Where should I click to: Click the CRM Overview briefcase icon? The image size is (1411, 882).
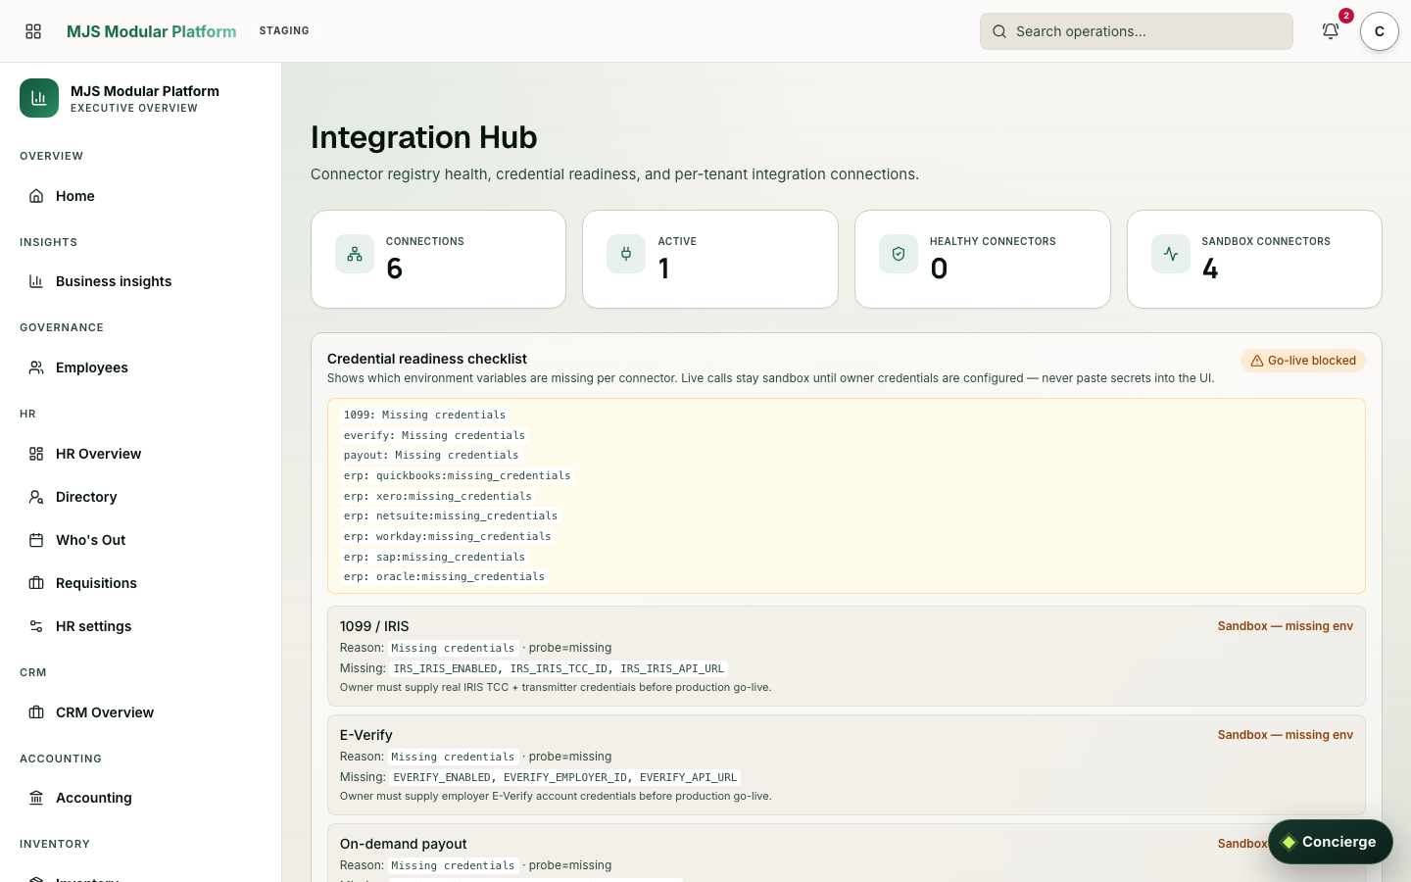point(36,712)
